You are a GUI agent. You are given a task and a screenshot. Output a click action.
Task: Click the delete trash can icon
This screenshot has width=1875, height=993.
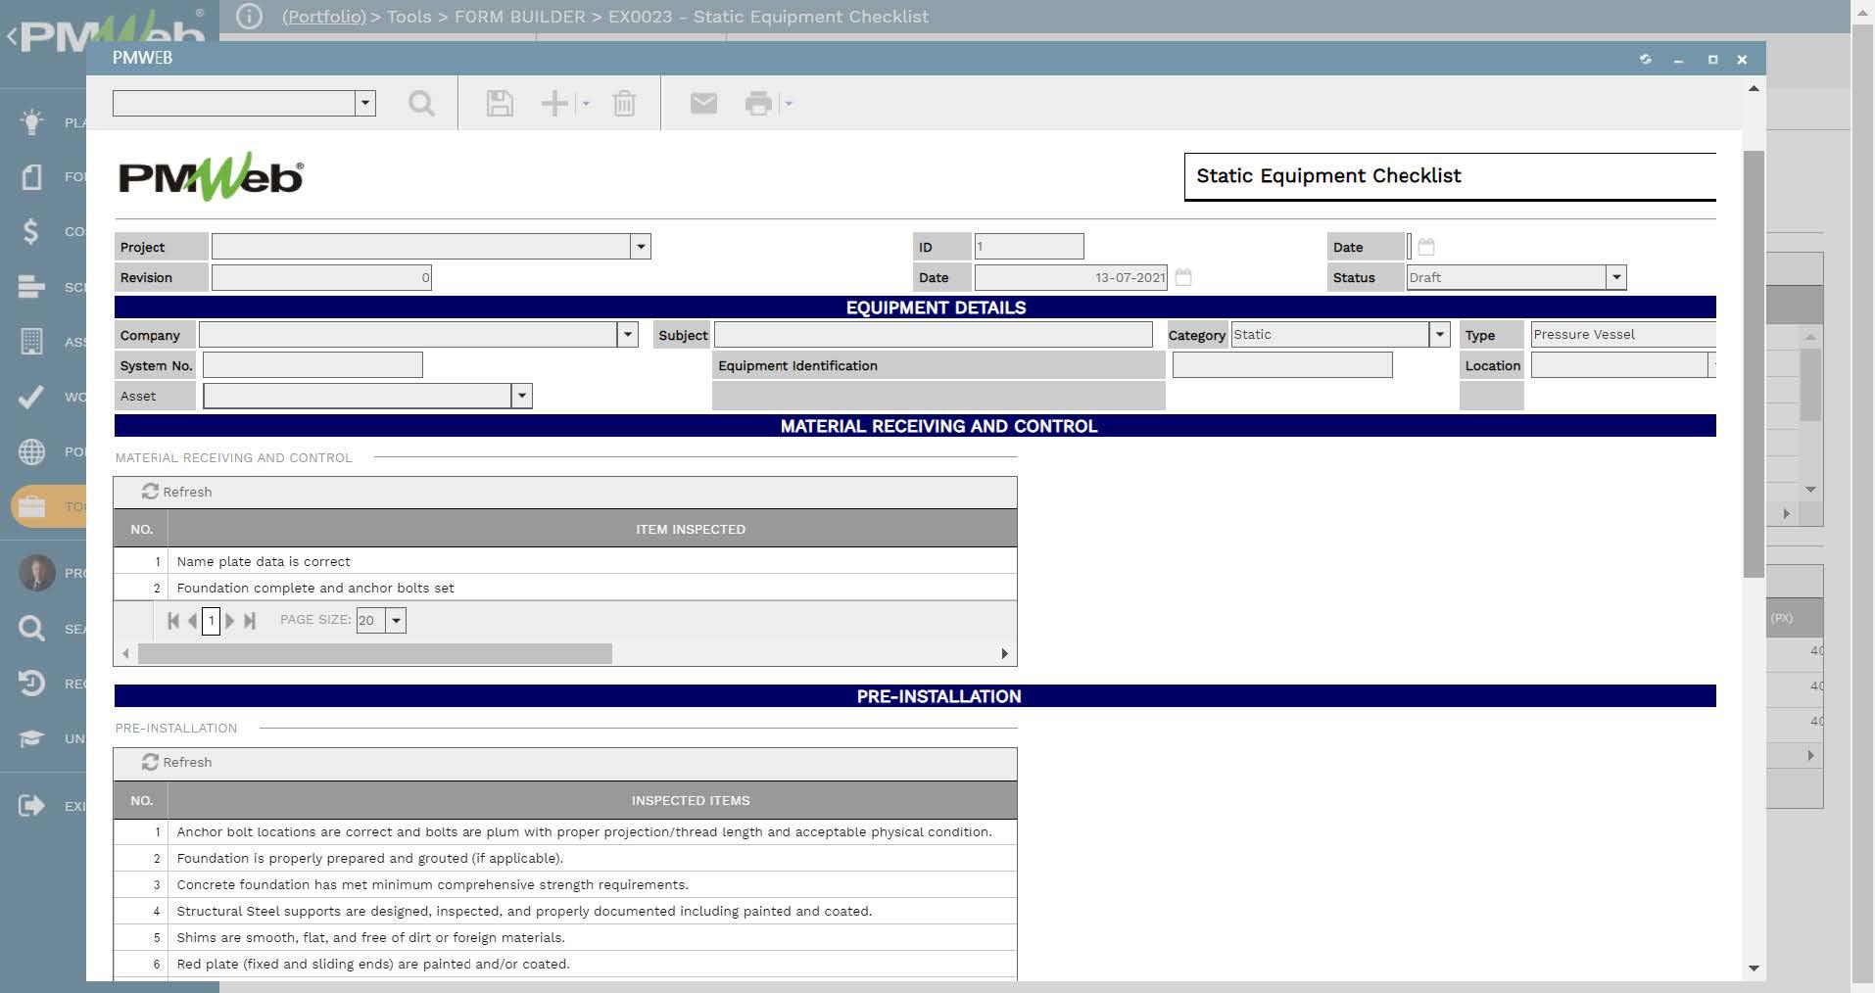[x=624, y=103]
